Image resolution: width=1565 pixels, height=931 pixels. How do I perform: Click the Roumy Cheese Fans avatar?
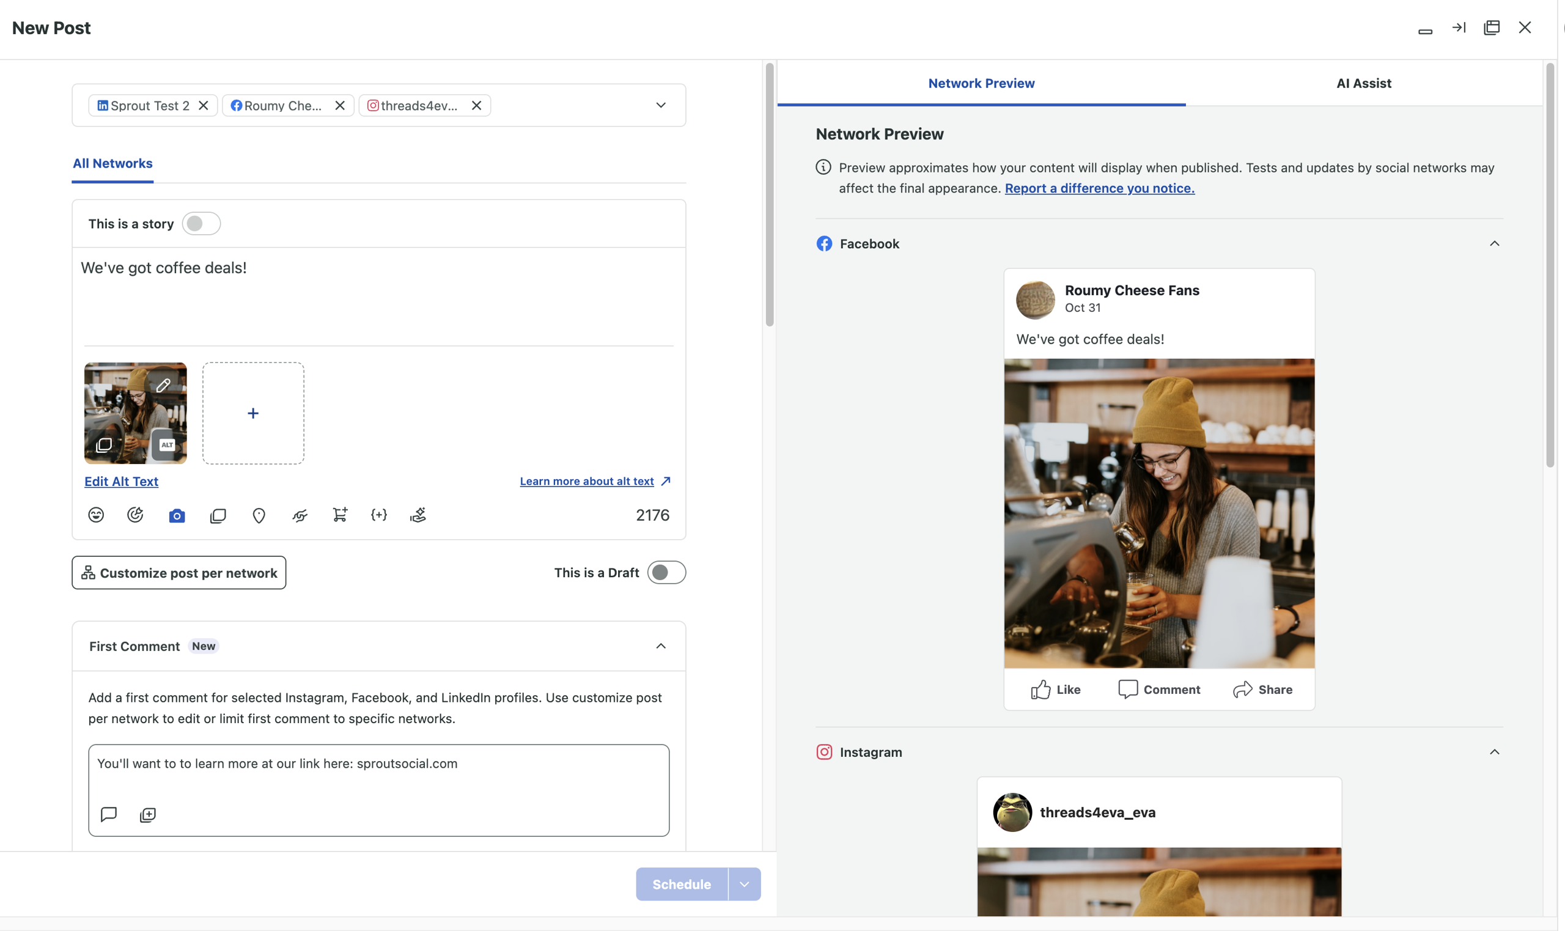(1036, 300)
